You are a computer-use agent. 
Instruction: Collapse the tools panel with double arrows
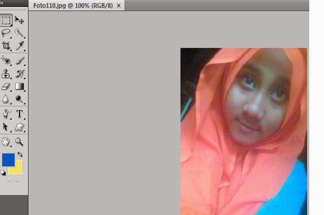click(2, 3)
